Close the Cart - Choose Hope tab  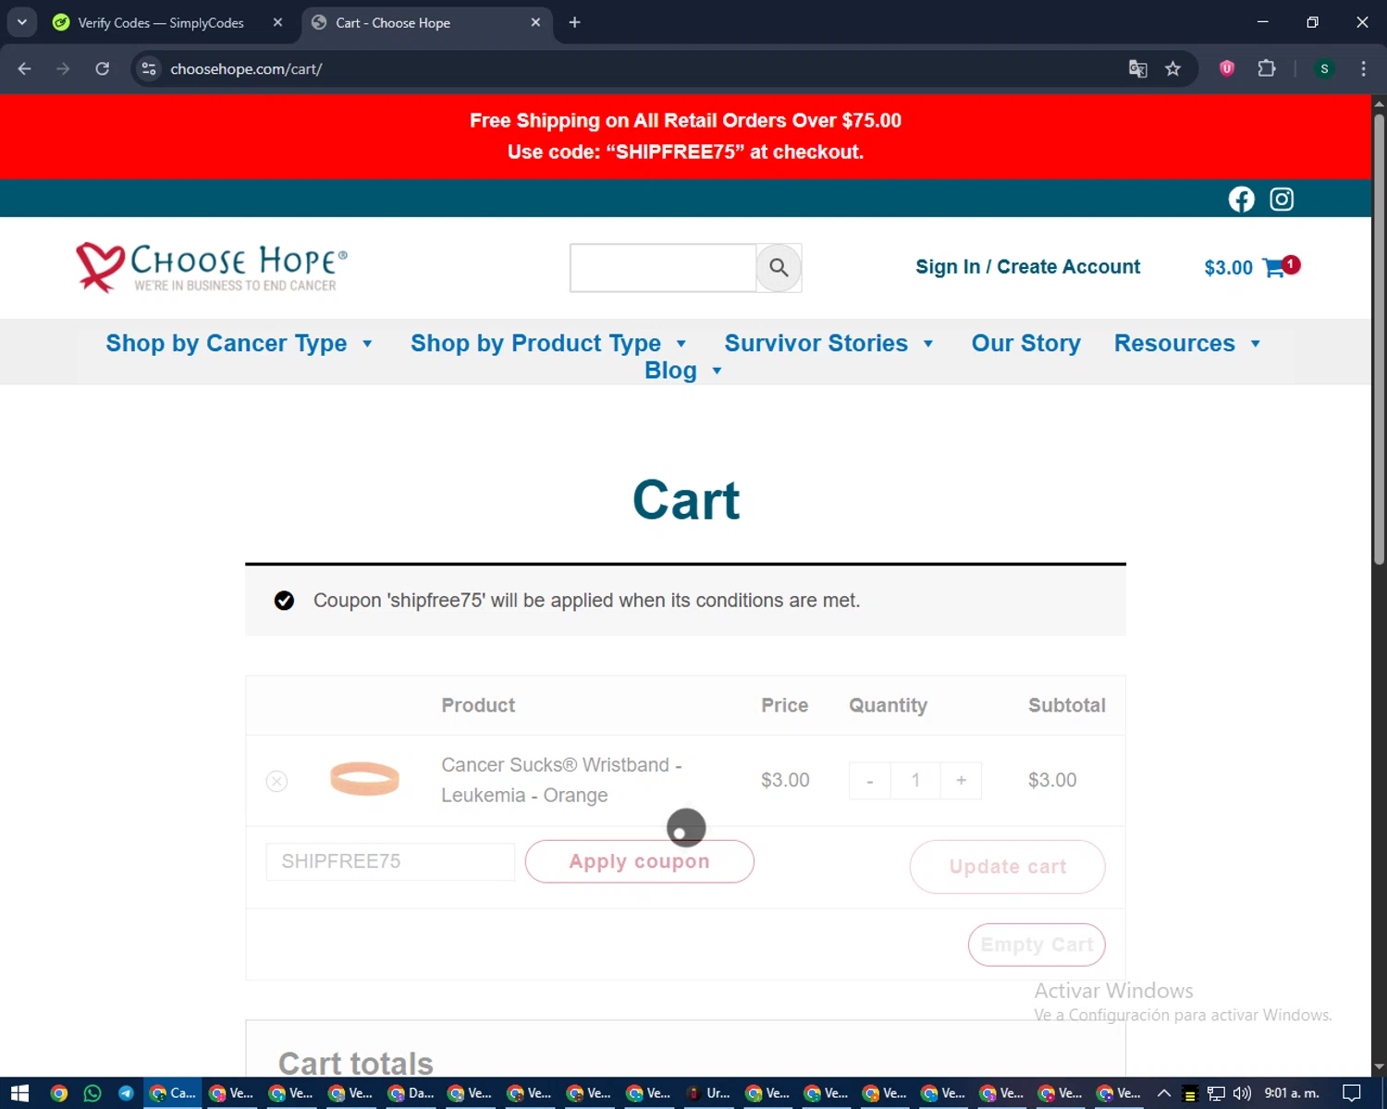(x=535, y=22)
